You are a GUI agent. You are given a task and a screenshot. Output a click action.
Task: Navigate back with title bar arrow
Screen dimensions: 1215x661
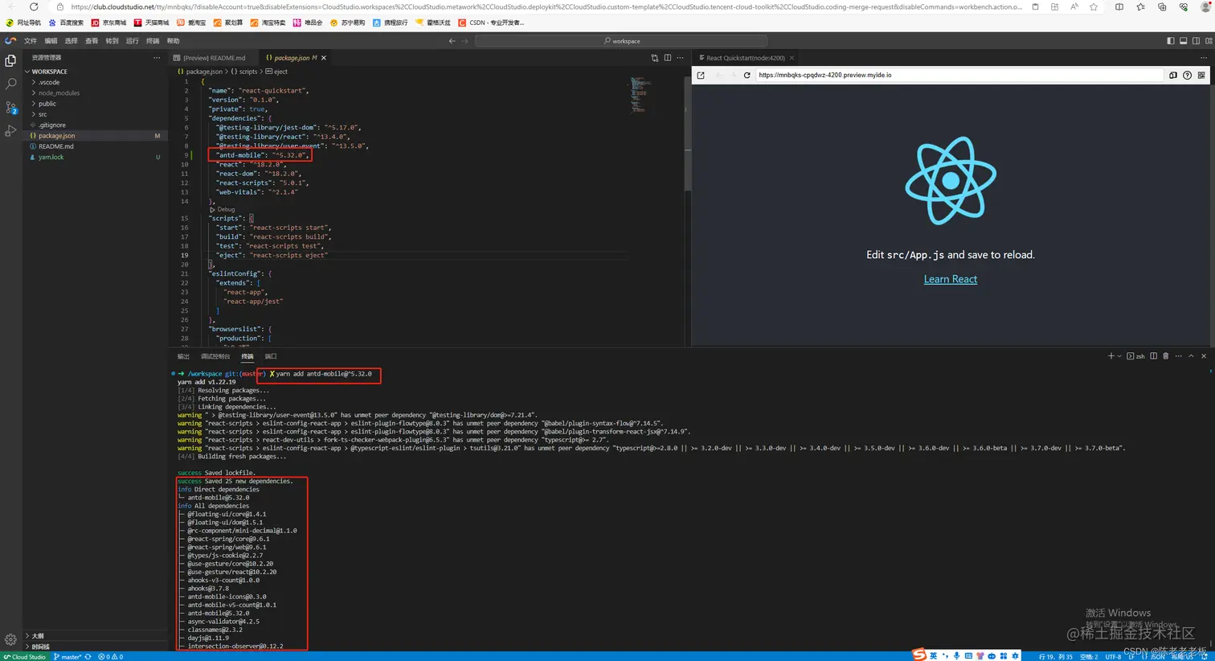click(x=452, y=41)
